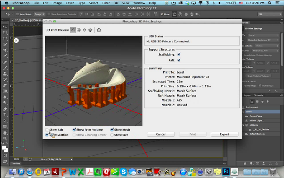Screen dimensions: 284x178
Task: Click the Export button
Action: click(x=224, y=134)
